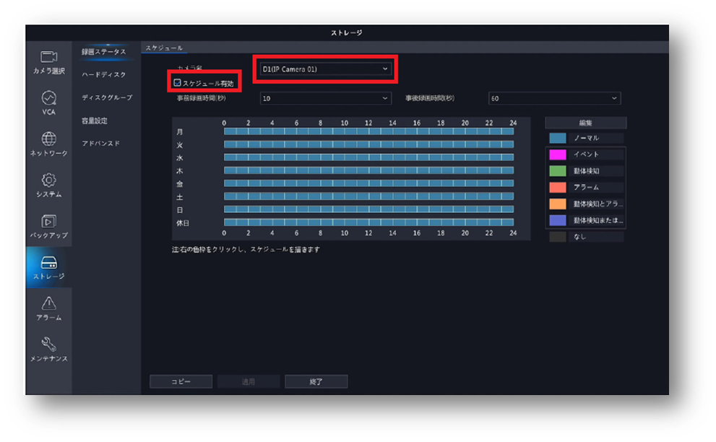
Task: Switch to the スケジュール tab
Action: [164, 48]
